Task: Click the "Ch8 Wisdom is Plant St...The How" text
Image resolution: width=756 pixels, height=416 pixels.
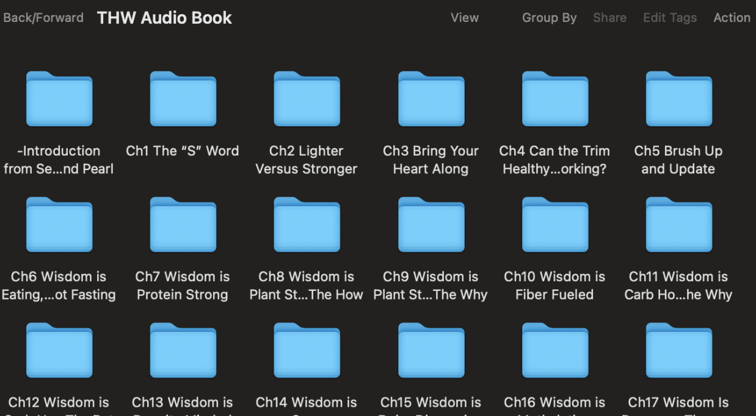Action: pos(306,285)
